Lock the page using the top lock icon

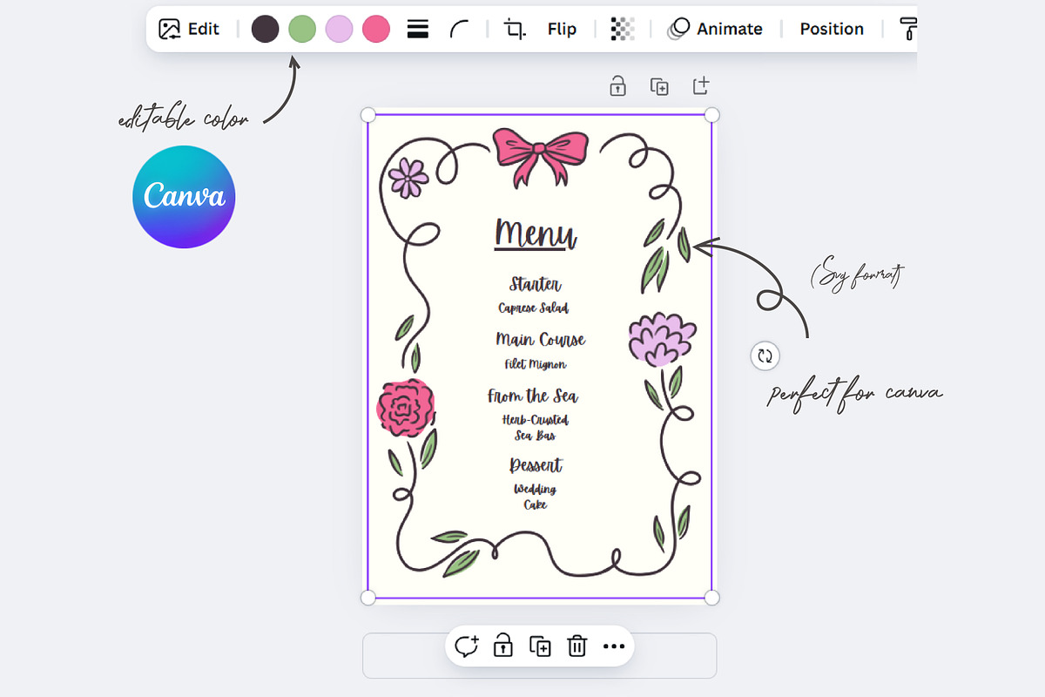[x=617, y=86]
